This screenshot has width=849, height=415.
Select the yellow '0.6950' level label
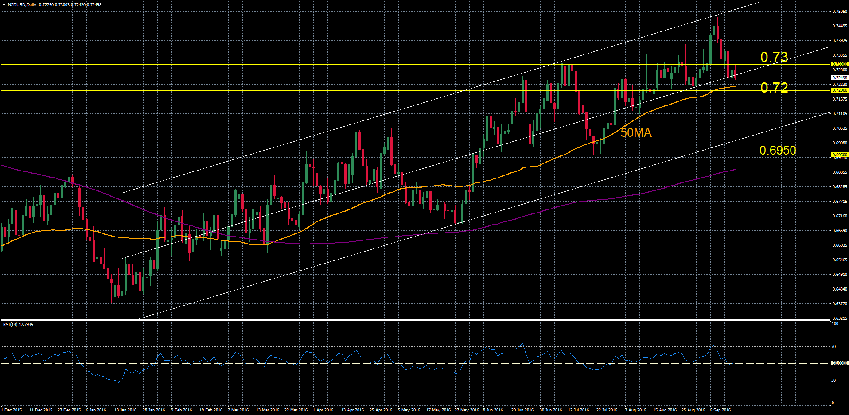778,150
